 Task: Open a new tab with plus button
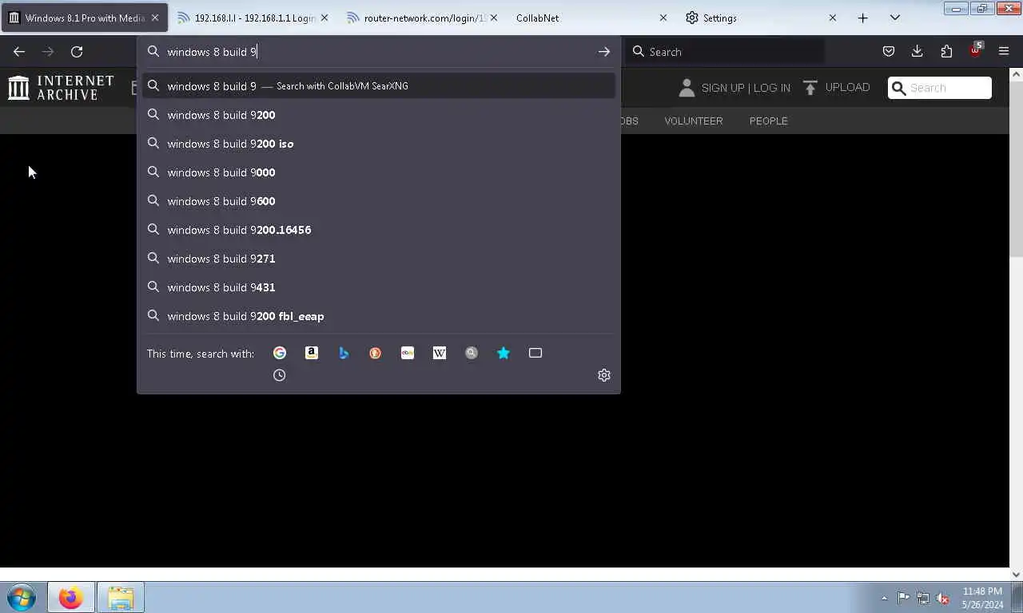[862, 18]
